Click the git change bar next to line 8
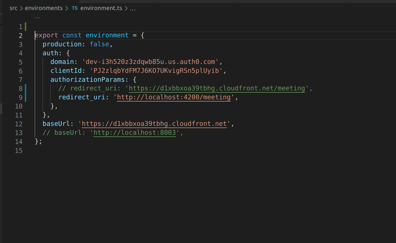 (x=25, y=88)
